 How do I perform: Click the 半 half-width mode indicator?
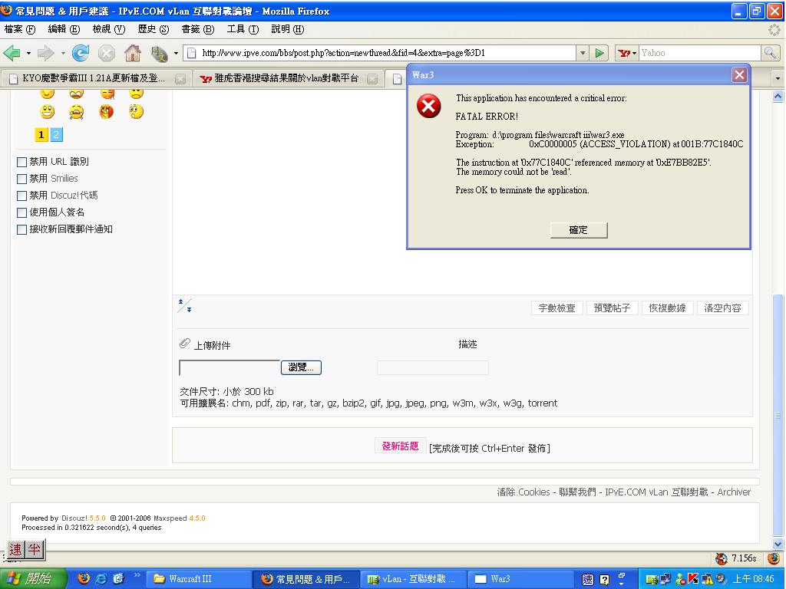[x=34, y=549]
